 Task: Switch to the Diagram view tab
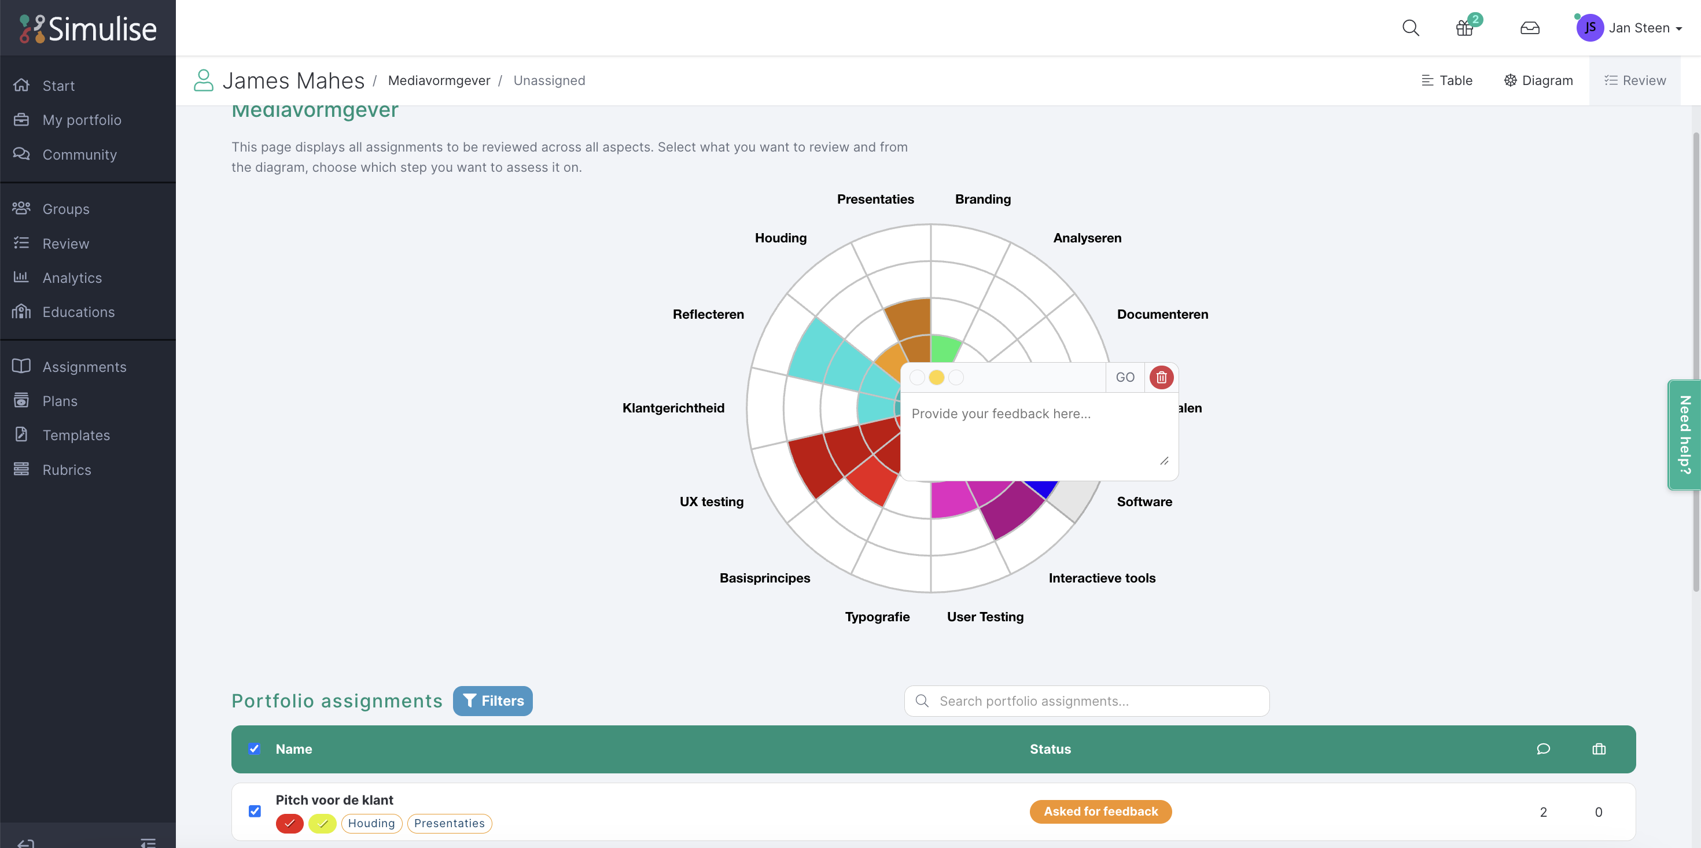1538,80
